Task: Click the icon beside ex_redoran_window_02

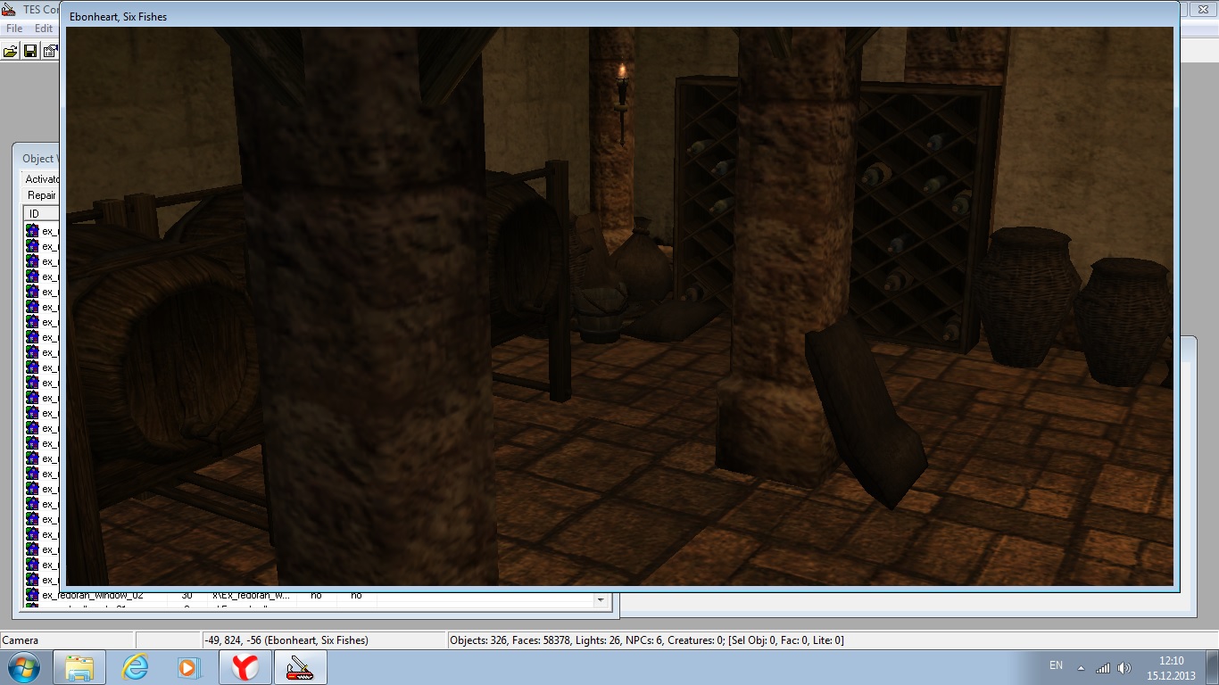Action: coord(32,595)
